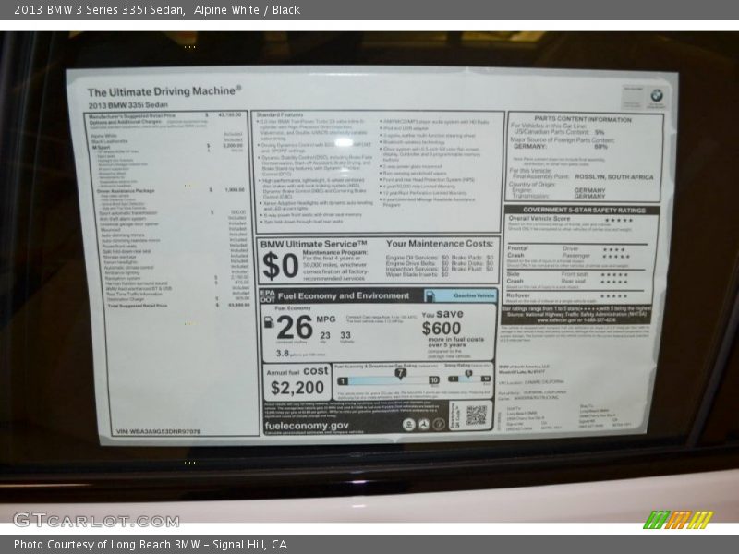This screenshot has height=554, width=739.
Task: Click the 'You save $600' fuel cost text
Action: (x=442, y=322)
